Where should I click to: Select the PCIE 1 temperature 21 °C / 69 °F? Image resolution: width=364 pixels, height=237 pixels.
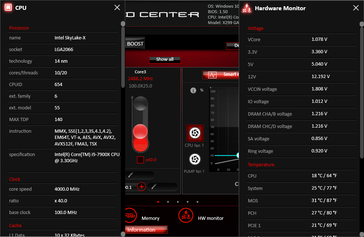[324, 225]
